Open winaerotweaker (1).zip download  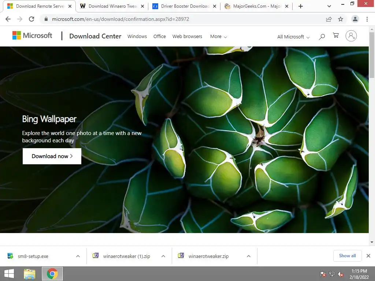pyautogui.click(x=126, y=256)
